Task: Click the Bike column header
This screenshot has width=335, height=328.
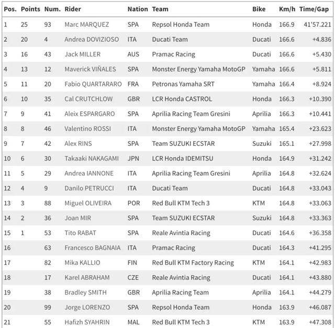Action: click(x=259, y=9)
